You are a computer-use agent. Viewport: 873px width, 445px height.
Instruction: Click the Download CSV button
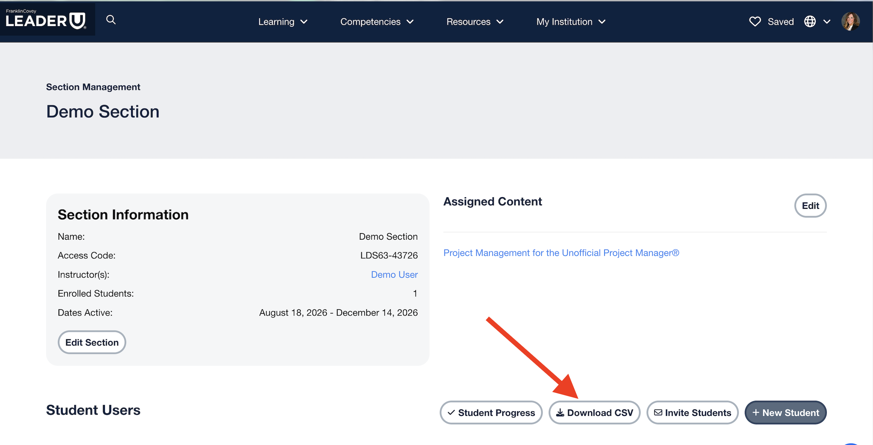click(594, 412)
